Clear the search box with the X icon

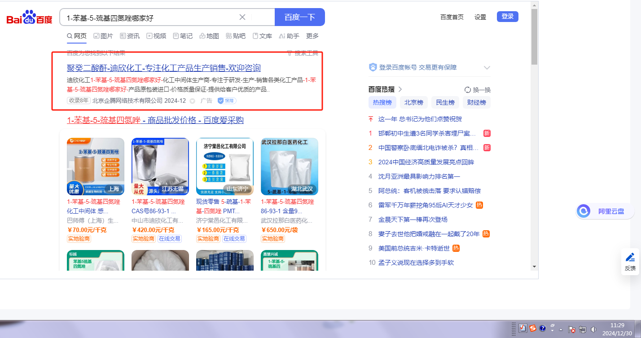point(242,18)
